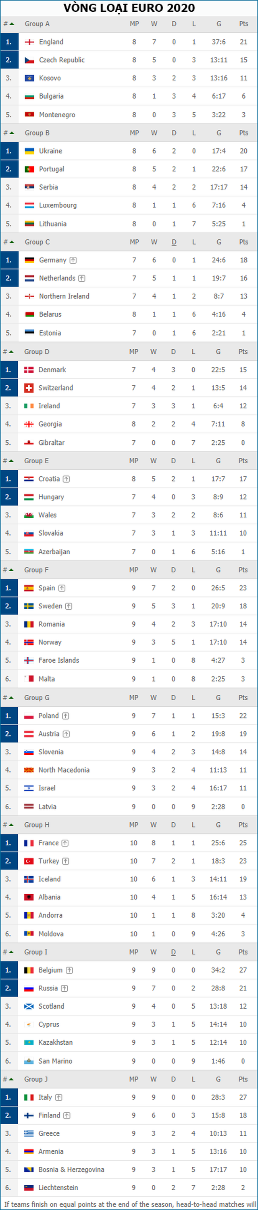The image size is (258, 1210).
Task: Sort Group J by rank arrow
Action: click(x=11, y=1079)
